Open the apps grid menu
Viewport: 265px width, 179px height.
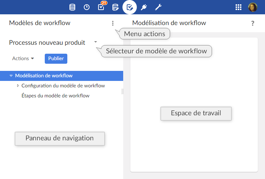pyautogui.click(x=238, y=7)
